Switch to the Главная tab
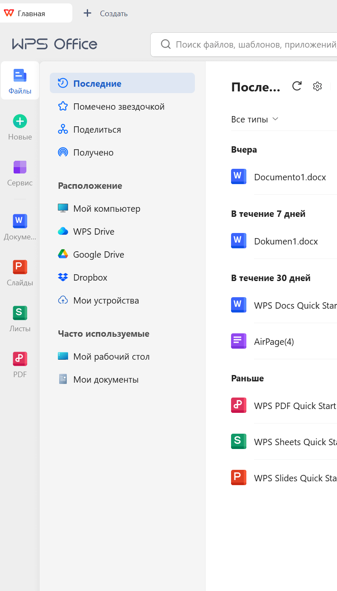Screen dimensions: 337x591 pyautogui.click(x=36, y=13)
